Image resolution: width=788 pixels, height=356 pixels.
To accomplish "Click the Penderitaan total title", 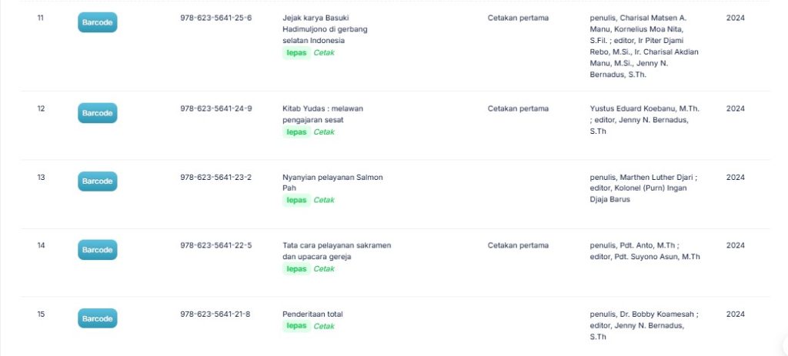I will click(x=312, y=314).
